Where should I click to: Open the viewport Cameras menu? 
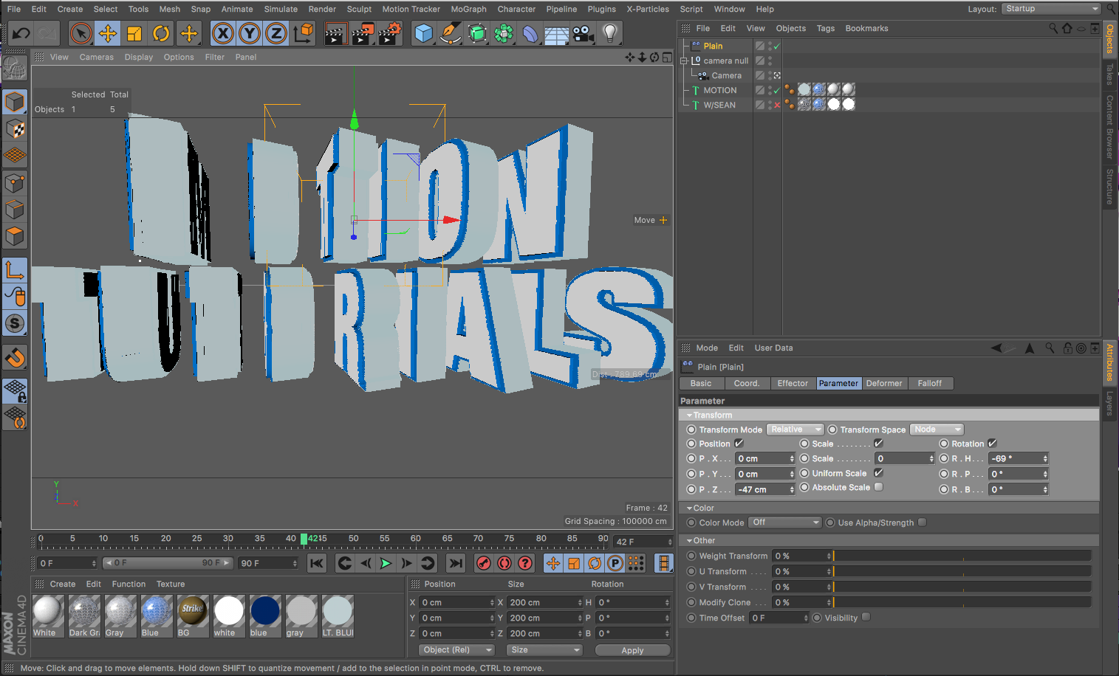[97, 57]
